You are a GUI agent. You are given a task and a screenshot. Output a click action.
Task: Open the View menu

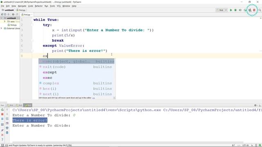point(14,6)
